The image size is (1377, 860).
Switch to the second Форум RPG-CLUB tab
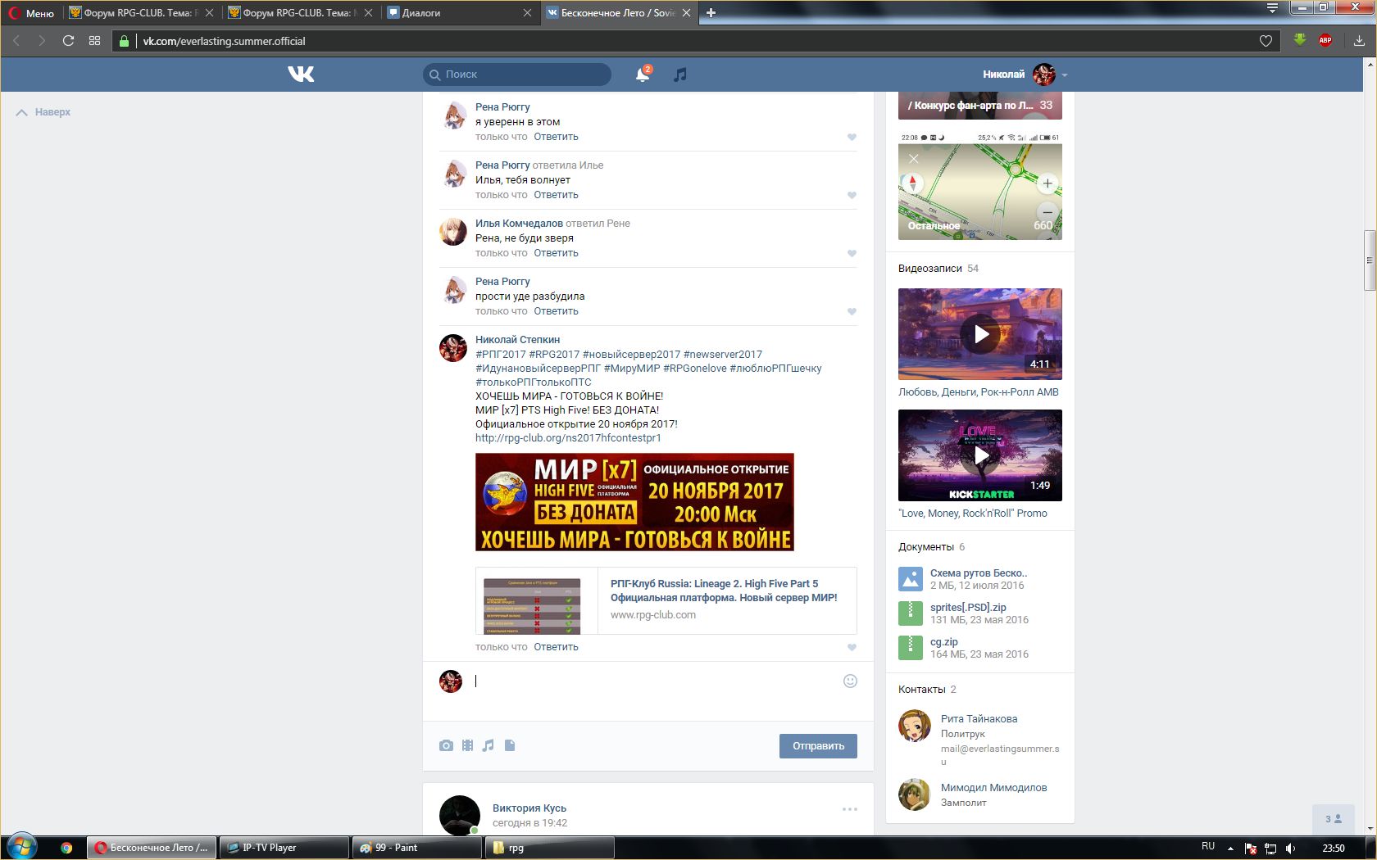click(298, 12)
